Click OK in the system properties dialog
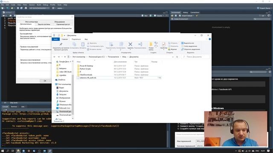 (x=45, y=81)
